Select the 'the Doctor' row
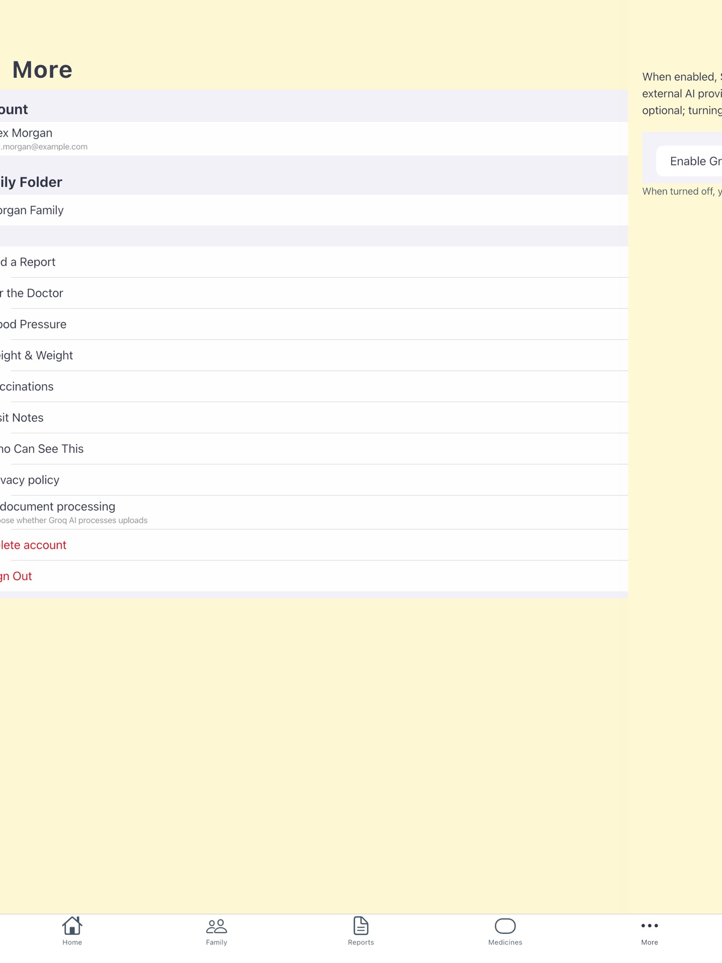Viewport: 722px width, 963px height. 314,293
